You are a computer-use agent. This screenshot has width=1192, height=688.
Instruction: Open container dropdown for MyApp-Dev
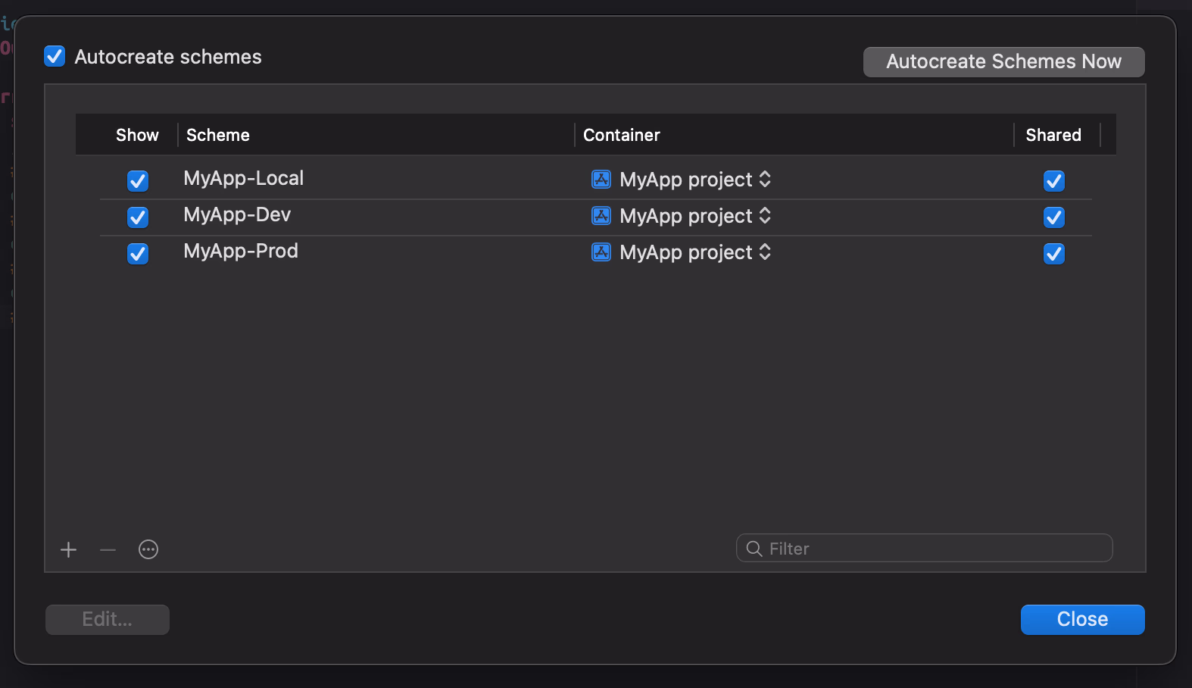point(765,216)
